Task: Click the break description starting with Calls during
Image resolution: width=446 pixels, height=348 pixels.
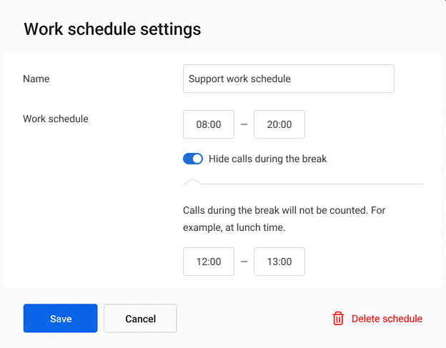Action: pyautogui.click(x=284, y=219)
